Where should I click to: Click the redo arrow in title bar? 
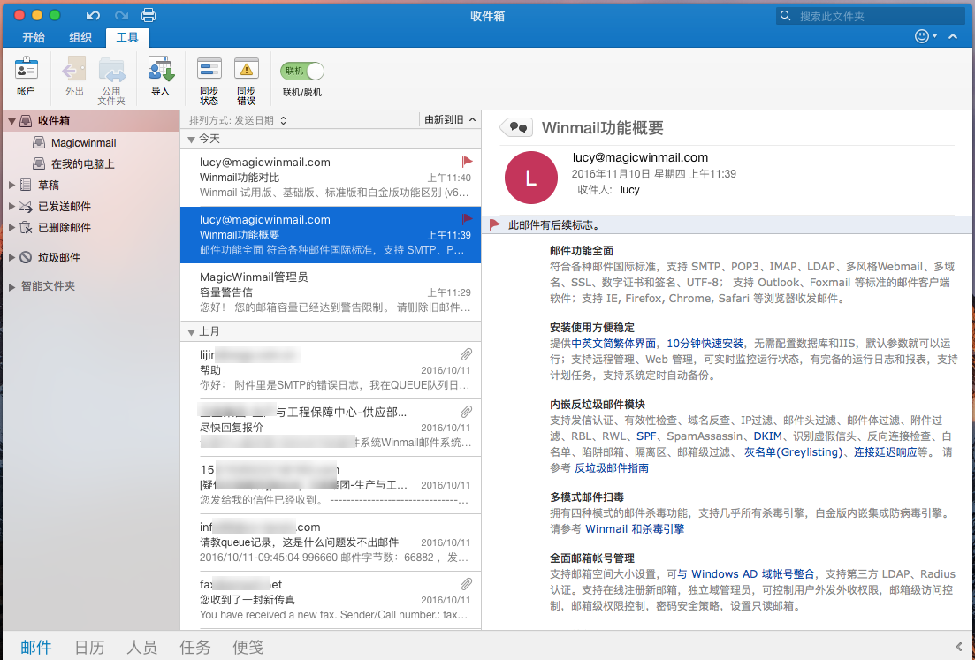coord(121,16)
